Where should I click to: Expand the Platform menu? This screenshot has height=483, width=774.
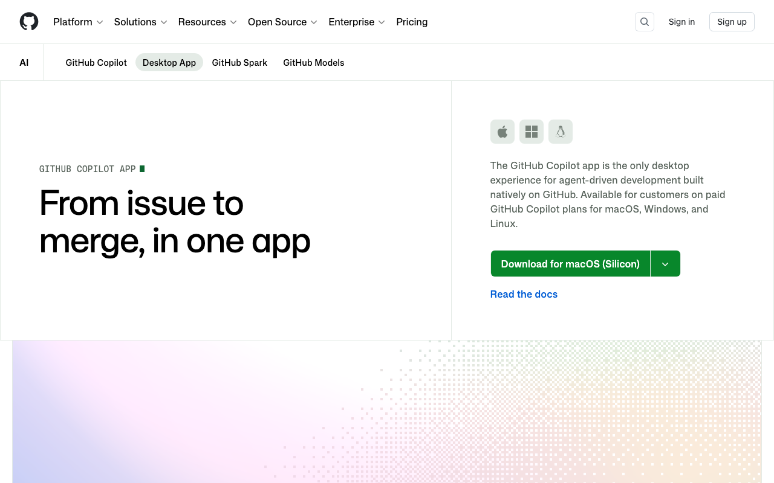click(78, 22)
